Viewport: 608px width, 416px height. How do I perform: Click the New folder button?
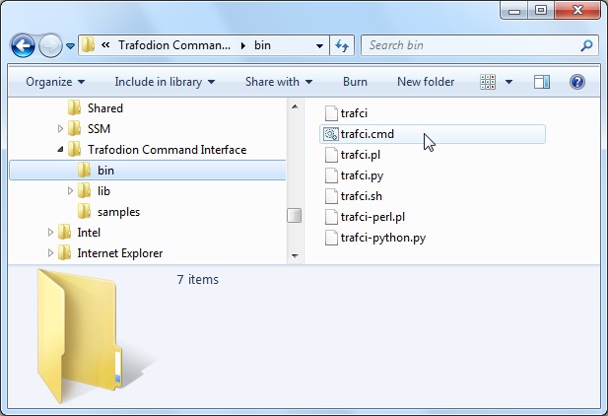(426, 82)
